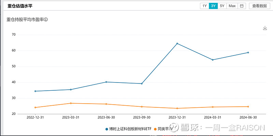Image resolution: width=273 pixels, height=136 pixels.
Task: Click orange data point at 2024-06-30
Action: [248, 107]
